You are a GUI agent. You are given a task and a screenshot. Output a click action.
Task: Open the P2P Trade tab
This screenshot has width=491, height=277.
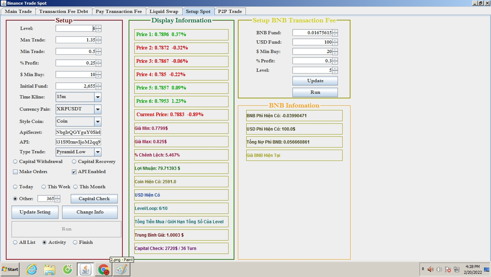click(230, 11)
